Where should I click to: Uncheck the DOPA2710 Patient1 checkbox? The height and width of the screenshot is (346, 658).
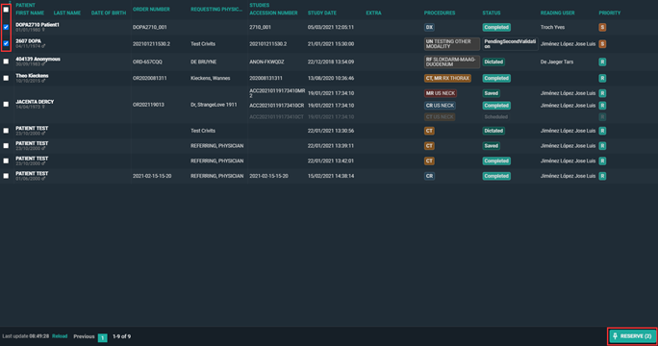tap(6, 27)
